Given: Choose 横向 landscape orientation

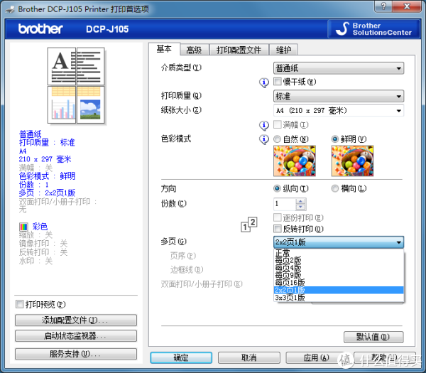Looking at the screenshot, I should [335, 188].
